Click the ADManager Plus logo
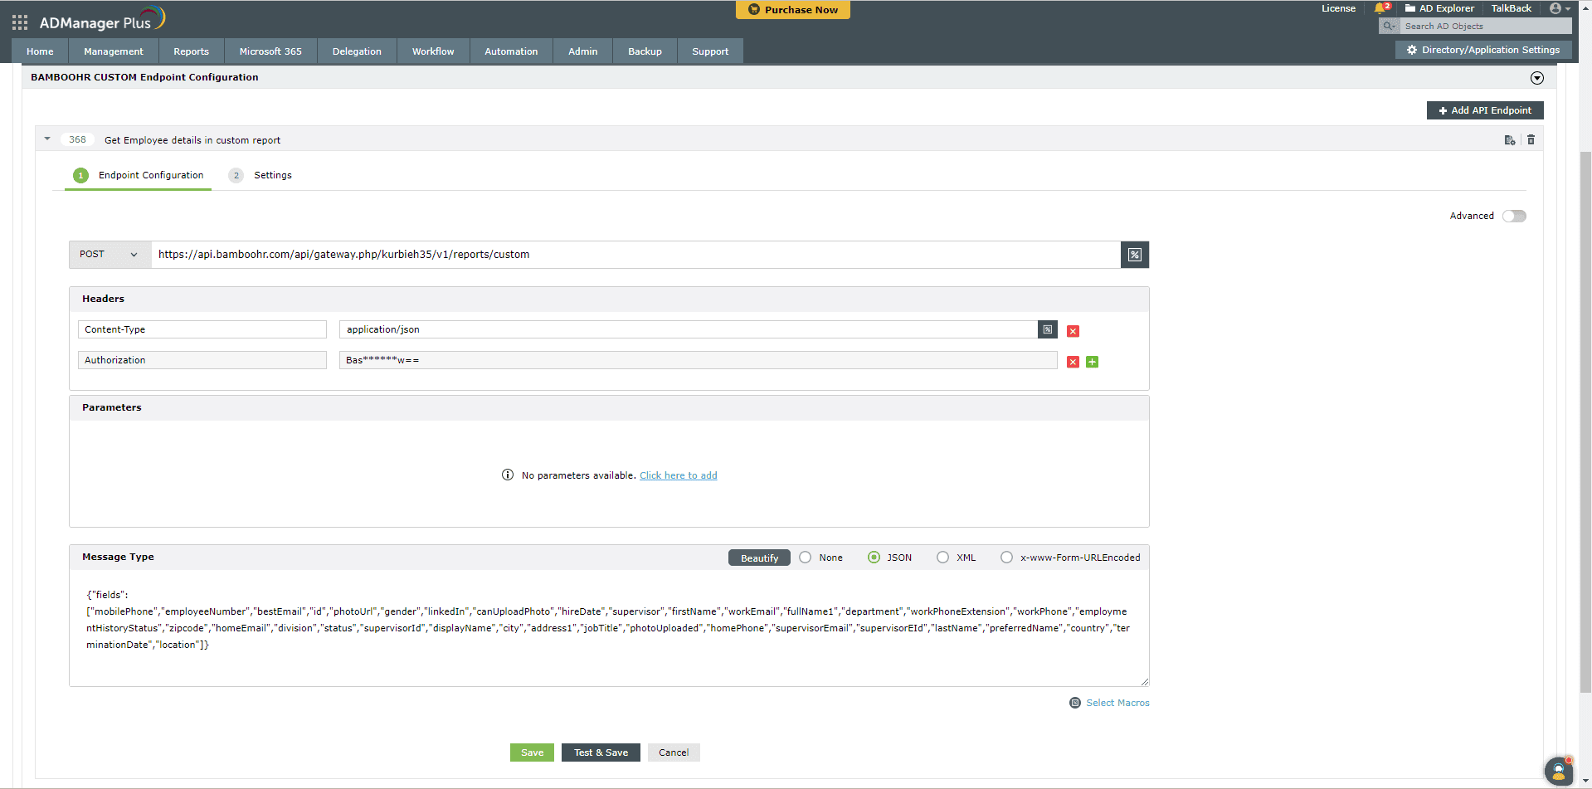The image size is (1592, 789). pos(102,20)
